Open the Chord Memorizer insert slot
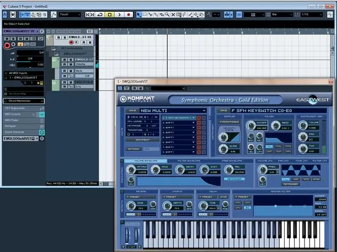Screen dimensions: 337x252 click(x=24, y=101)
